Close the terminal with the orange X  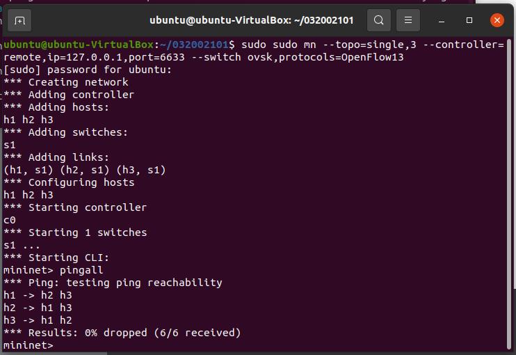click(x=497, y=20)
